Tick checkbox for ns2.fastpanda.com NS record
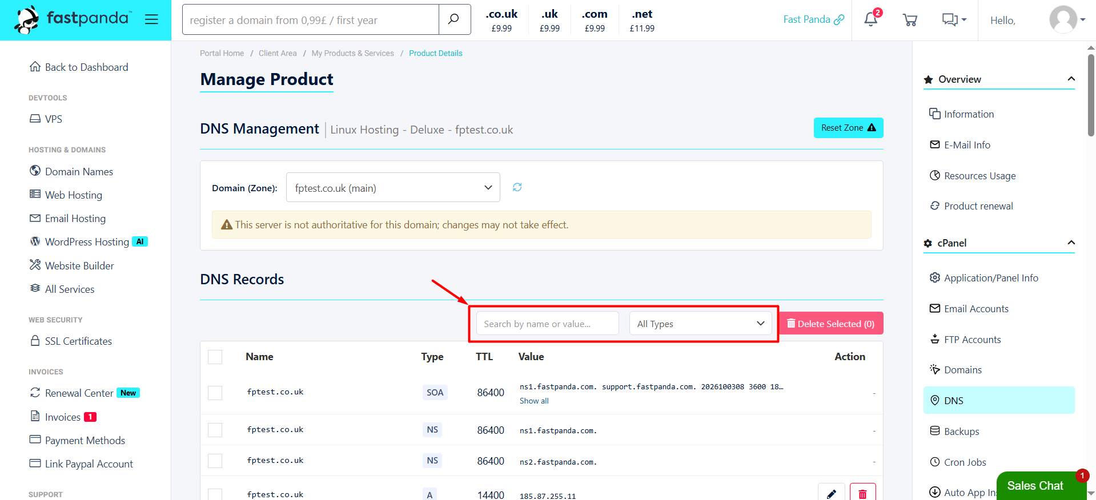The image size is (1096, 500). click(215, 461)
